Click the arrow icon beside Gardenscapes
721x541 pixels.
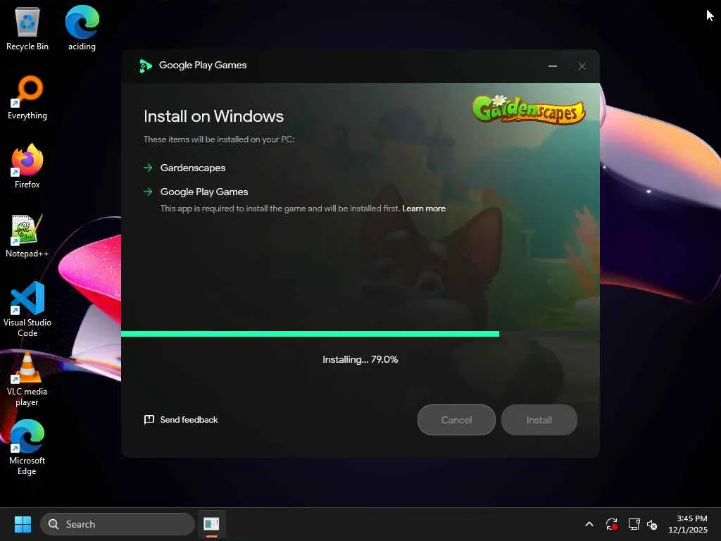pos(148,168)
